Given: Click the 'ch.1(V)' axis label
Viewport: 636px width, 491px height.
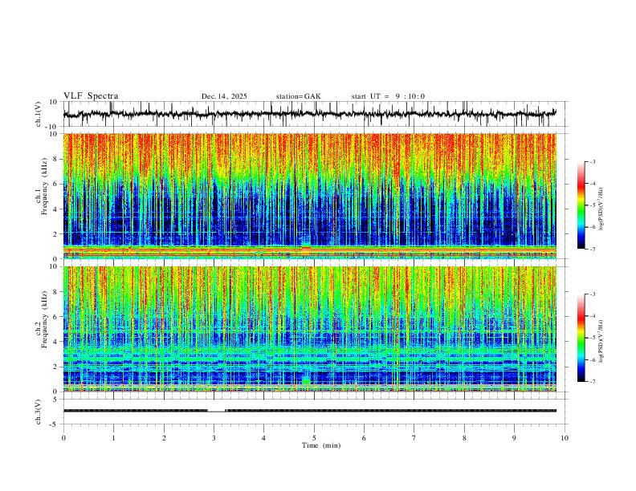Looking at the screenshot, I should (39, 114).
